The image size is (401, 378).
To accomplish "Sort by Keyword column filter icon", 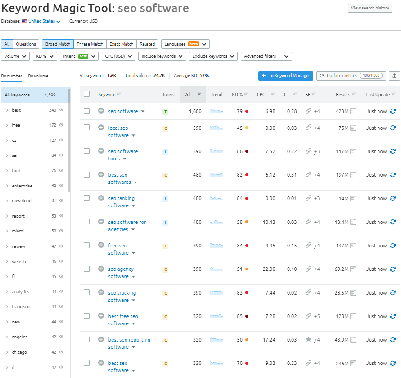I will (119, 95).
